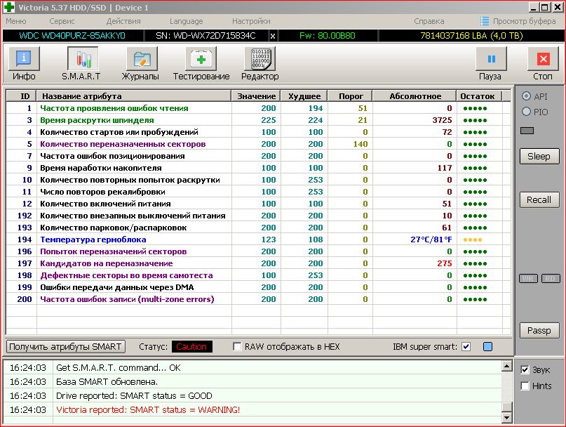
Task: Click the Стоп red cross icon
Action: [544, 59]
